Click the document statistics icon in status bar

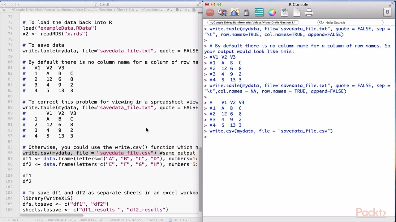(170, 220)
